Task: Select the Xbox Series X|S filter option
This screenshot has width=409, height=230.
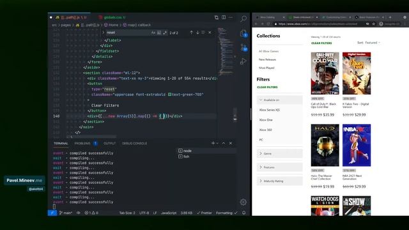Action: pos(270,110)
